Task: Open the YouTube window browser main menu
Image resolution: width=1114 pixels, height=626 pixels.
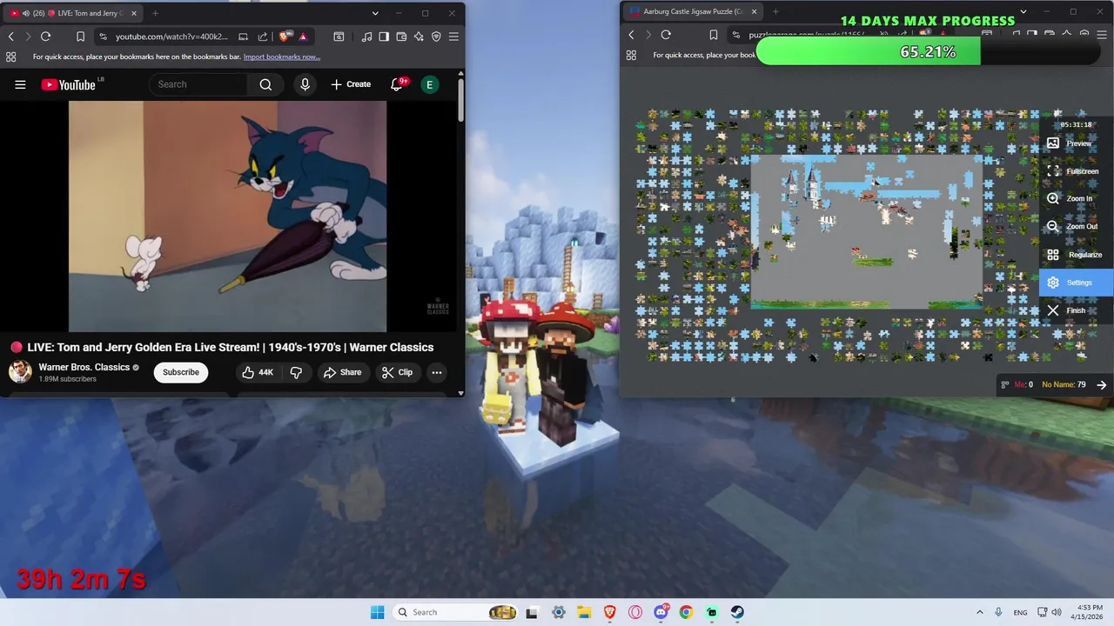Action: [453, 37]
